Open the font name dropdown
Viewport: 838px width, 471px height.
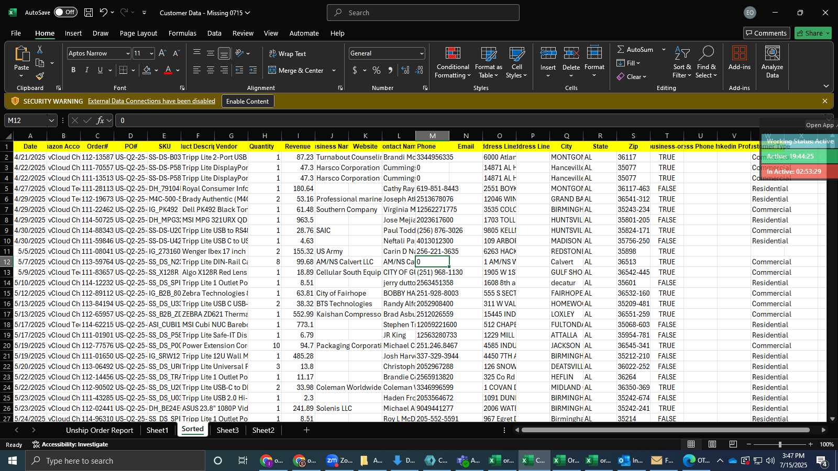coord(127,53)
